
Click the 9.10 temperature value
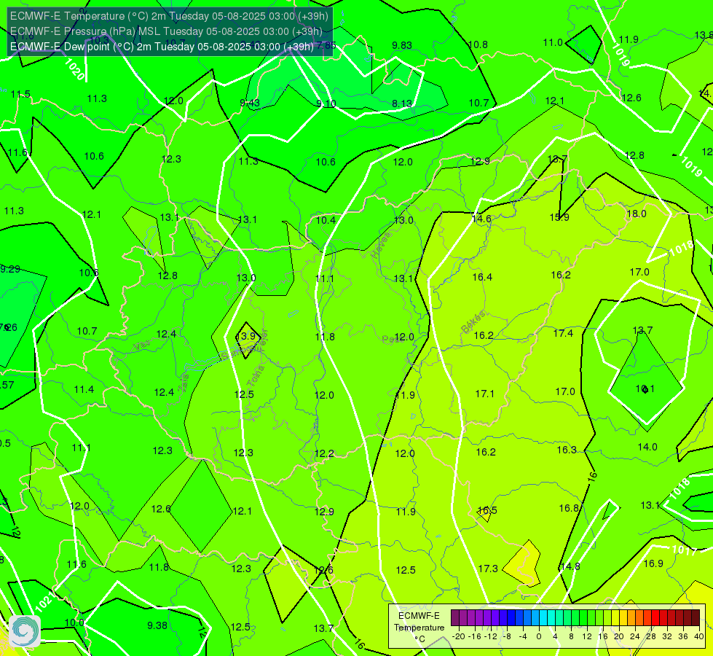[x=326, y=104]
